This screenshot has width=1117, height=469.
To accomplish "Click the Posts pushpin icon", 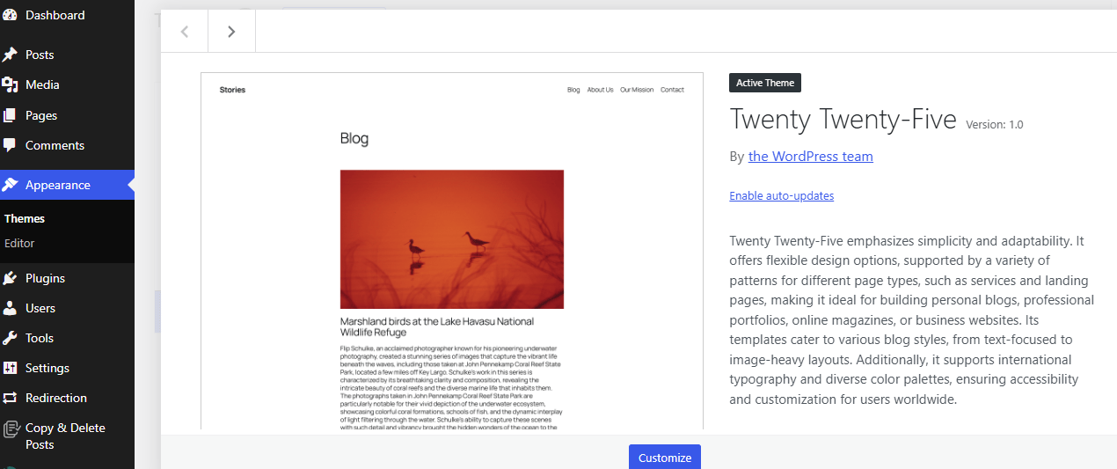I will [x=10, y=55].
